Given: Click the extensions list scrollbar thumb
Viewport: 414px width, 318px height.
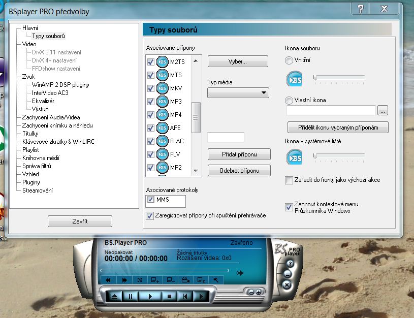Looking at the screenshot, I should tap(196, 117).
